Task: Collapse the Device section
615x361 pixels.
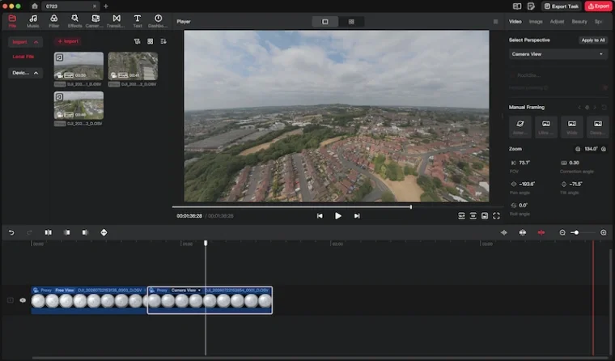Action: click(36, 73)
